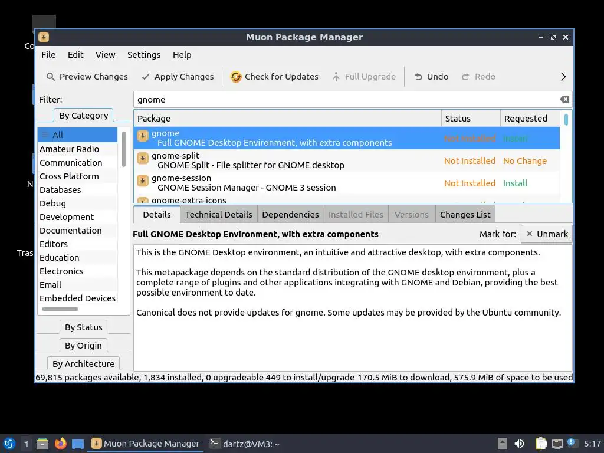604x453 pixels.
Task: Expand the By Architecture filter section
Action: point(84,363)
